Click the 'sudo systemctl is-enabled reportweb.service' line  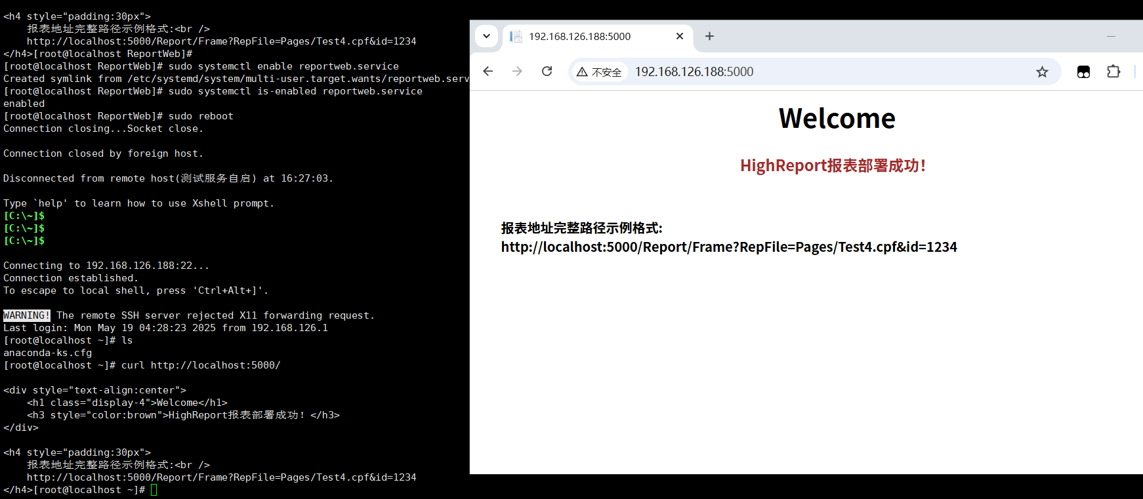[213, 91]
